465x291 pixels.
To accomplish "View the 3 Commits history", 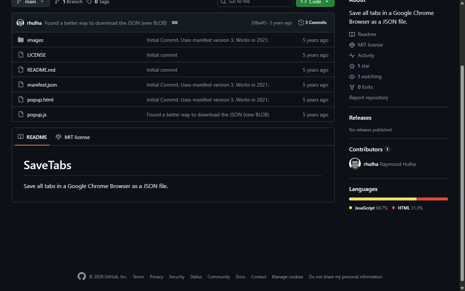I will click(x=312, y=23).
